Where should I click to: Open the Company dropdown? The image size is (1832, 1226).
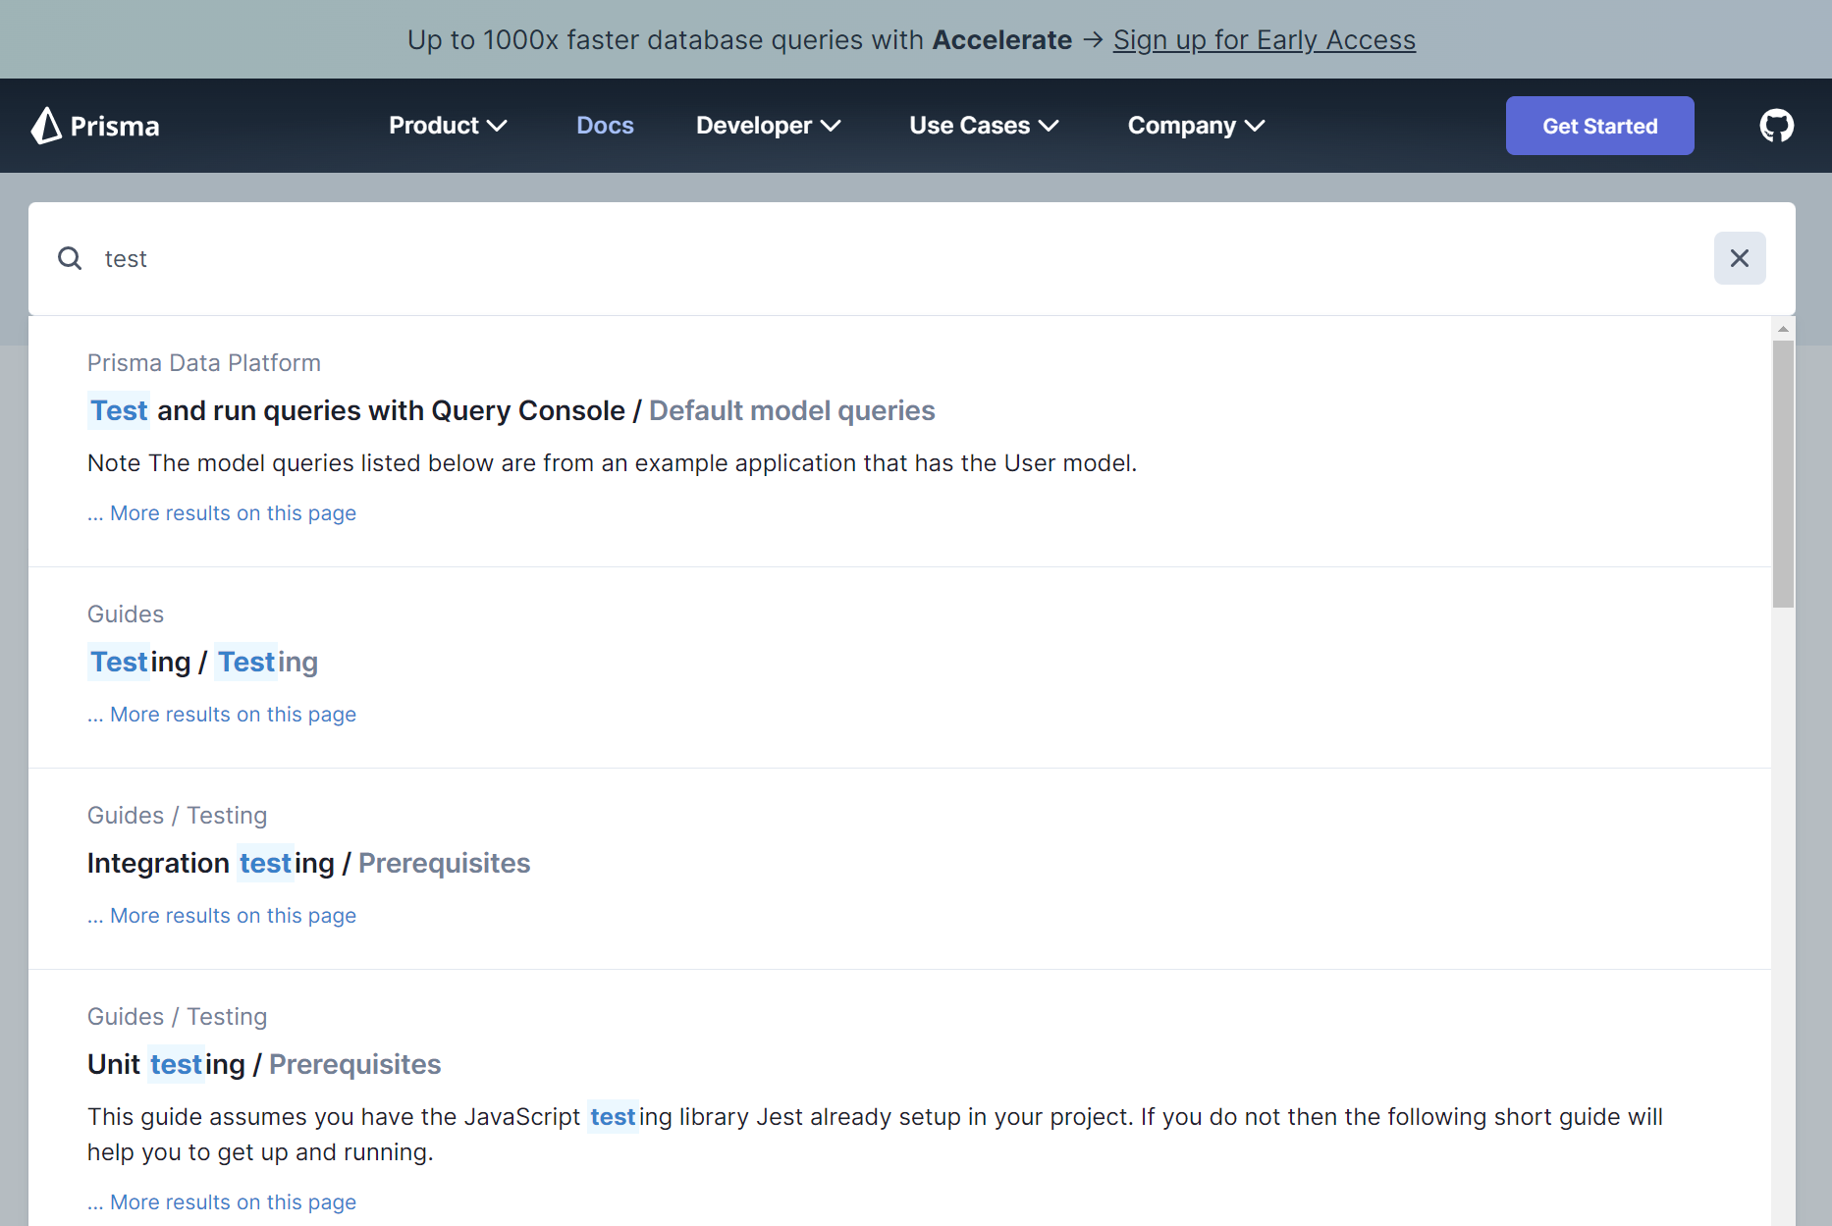(1196, 126)
